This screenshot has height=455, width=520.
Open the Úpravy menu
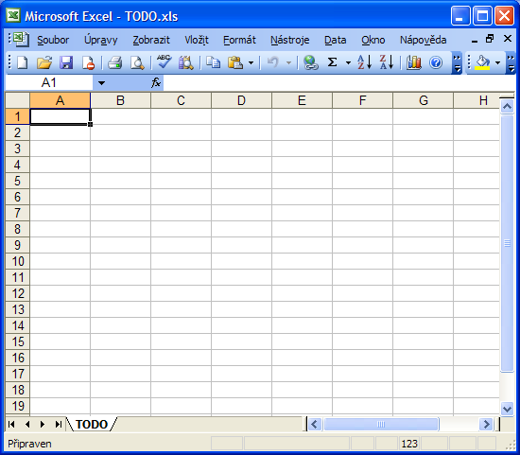click(x=101, y=40)
